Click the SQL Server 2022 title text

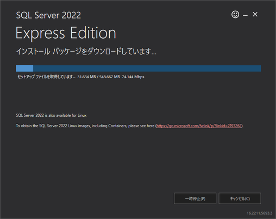pyautogui.click(x=48, y=15)
